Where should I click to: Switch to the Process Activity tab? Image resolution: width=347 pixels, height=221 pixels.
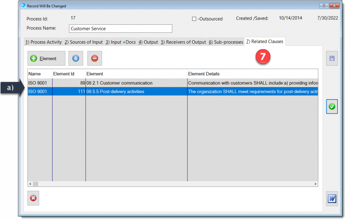pyautogui.click(x=43, y=42)
